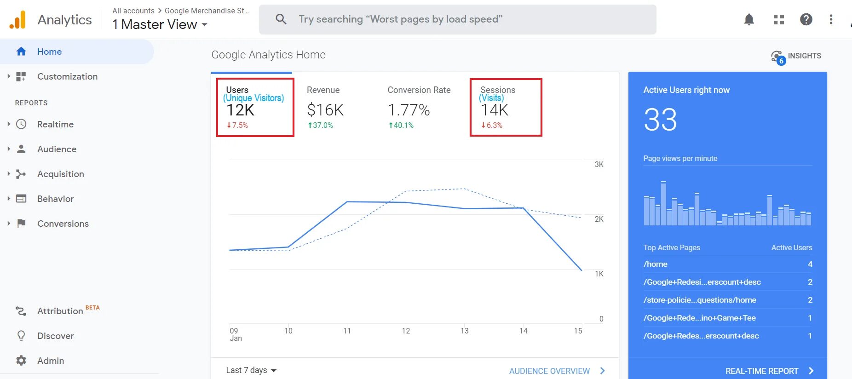Select Customization in the sidebar
852x379 pixels.
pyautogui.click(x=67, y=76)
